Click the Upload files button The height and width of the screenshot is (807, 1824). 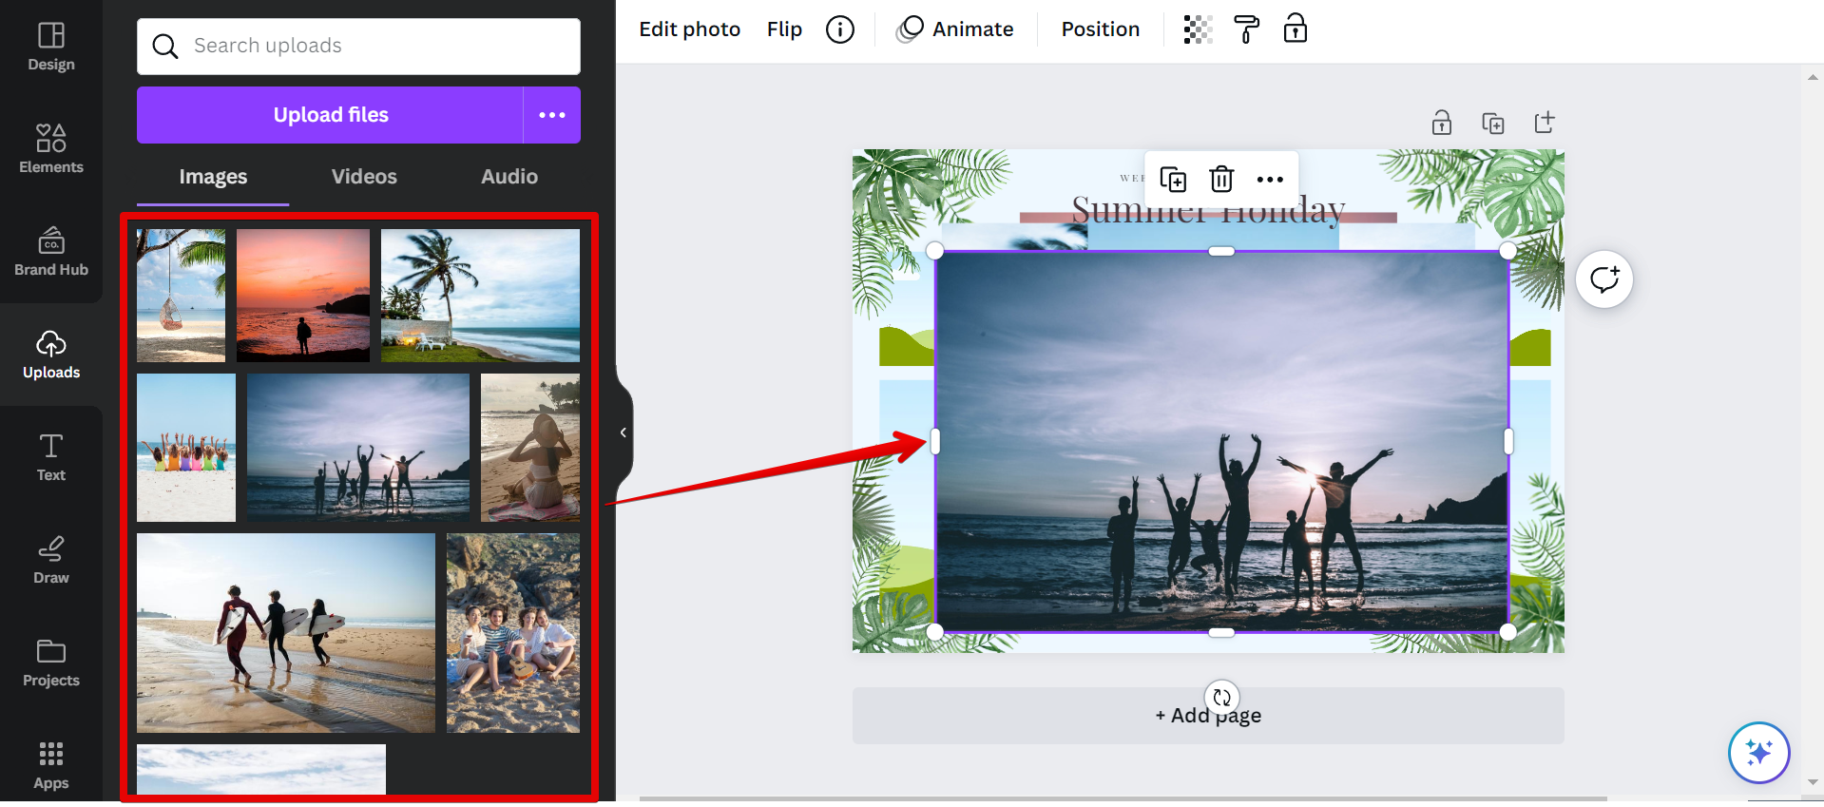coord(330,115)
